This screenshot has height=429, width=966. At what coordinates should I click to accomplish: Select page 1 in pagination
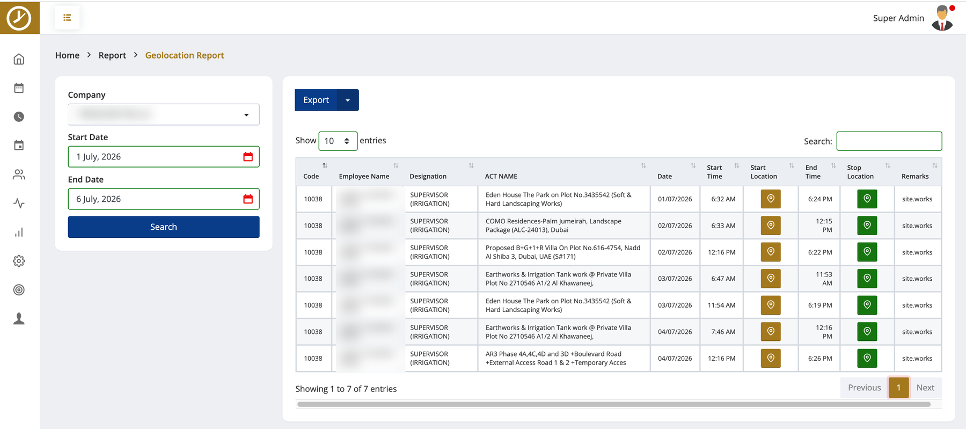(898, 388)
